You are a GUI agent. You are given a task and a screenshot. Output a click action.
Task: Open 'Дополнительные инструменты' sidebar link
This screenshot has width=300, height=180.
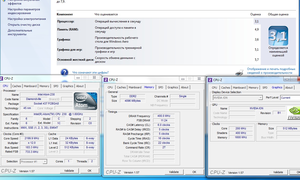pos(20,32)
